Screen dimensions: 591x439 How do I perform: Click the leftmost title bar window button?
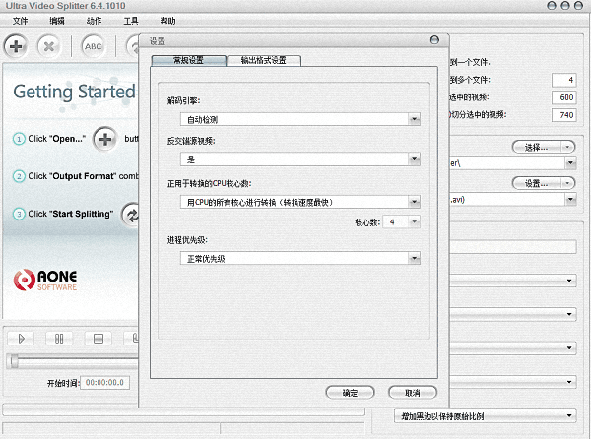coord(552,5)
